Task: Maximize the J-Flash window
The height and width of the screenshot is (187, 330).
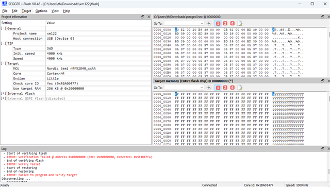Action: tap(312, 4)
